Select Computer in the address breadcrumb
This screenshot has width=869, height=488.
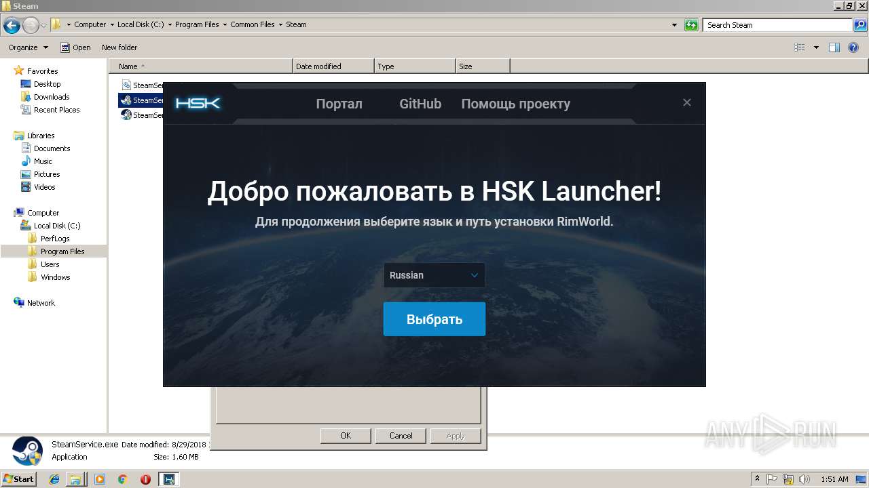tap(90, 24)
